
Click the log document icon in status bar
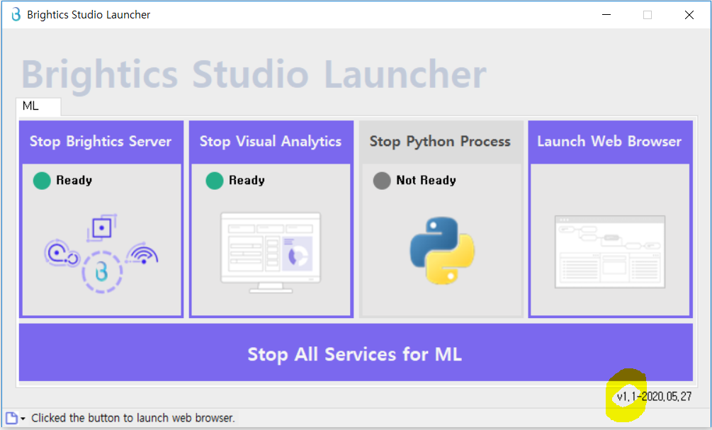11,418
